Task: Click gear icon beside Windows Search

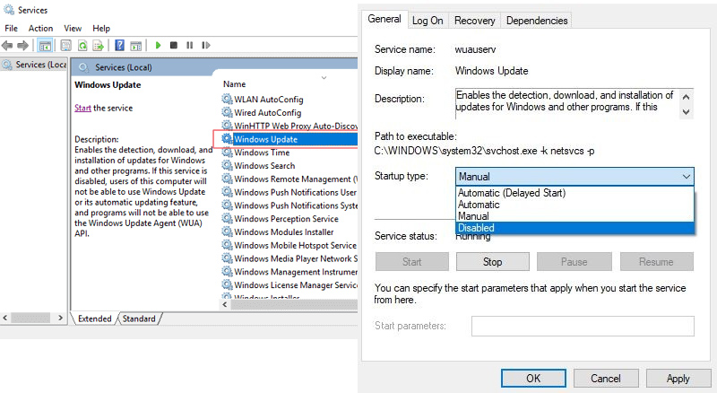Action: pyautogui.click(x=227, y=165)
